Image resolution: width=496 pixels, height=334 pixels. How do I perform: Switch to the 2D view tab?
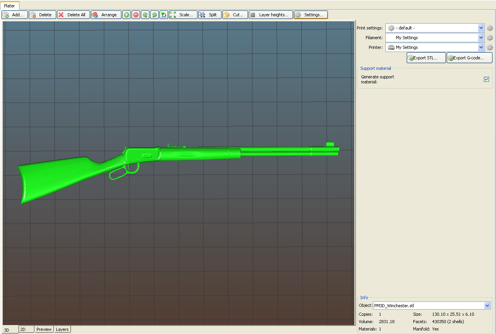(26, 329)
